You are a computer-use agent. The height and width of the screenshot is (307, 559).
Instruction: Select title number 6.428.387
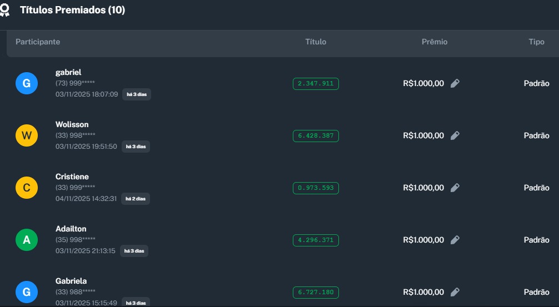[x=316, y=135]
